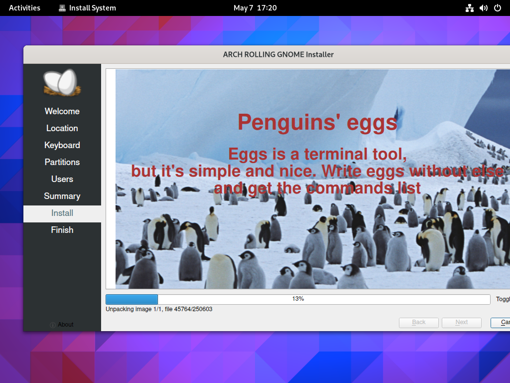The width and height of the screenshot is (510, 383).
Task: Select the Partitions step
Action: [62, 162]
